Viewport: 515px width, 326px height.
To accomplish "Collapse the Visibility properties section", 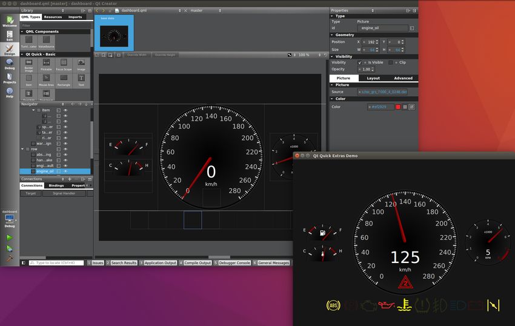I will coord(332,56).
